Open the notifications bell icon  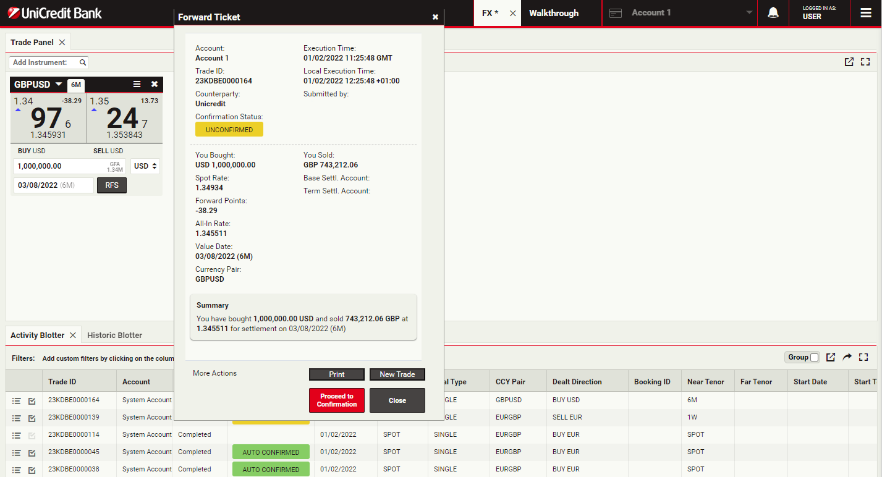(x=773, y=13)
